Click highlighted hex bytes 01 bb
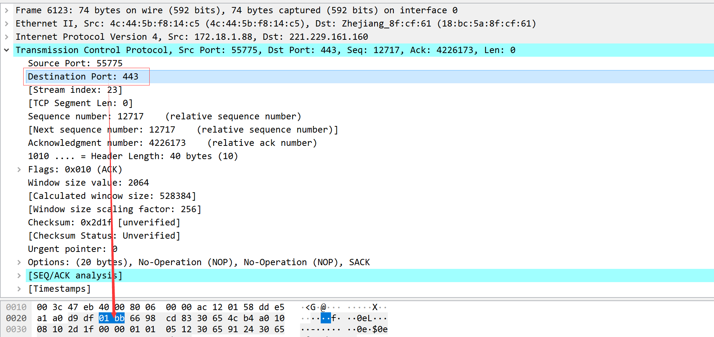This screenshot has height=337, width=714. (112, 318)
